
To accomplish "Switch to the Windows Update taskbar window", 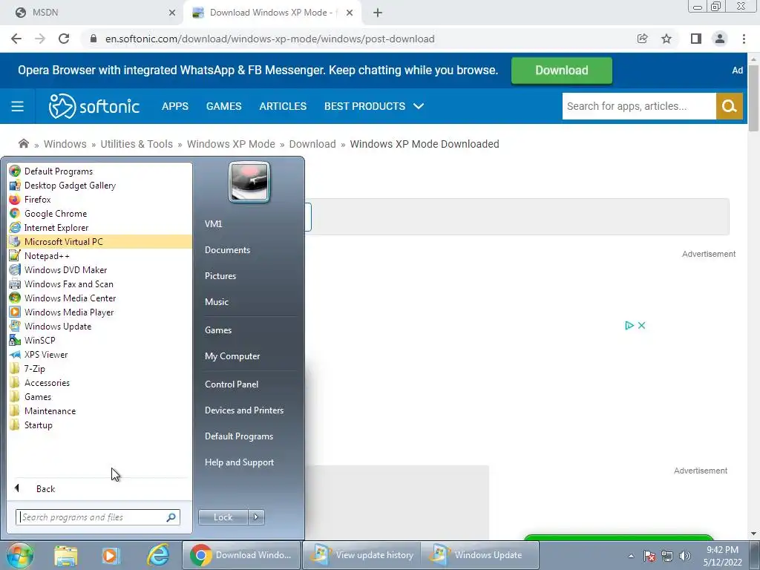I will click(x=480, y=555).
